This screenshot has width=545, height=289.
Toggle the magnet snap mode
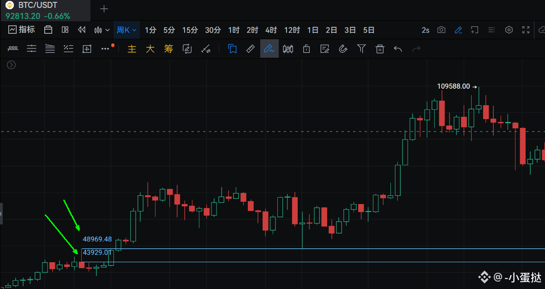click(343, 48)
